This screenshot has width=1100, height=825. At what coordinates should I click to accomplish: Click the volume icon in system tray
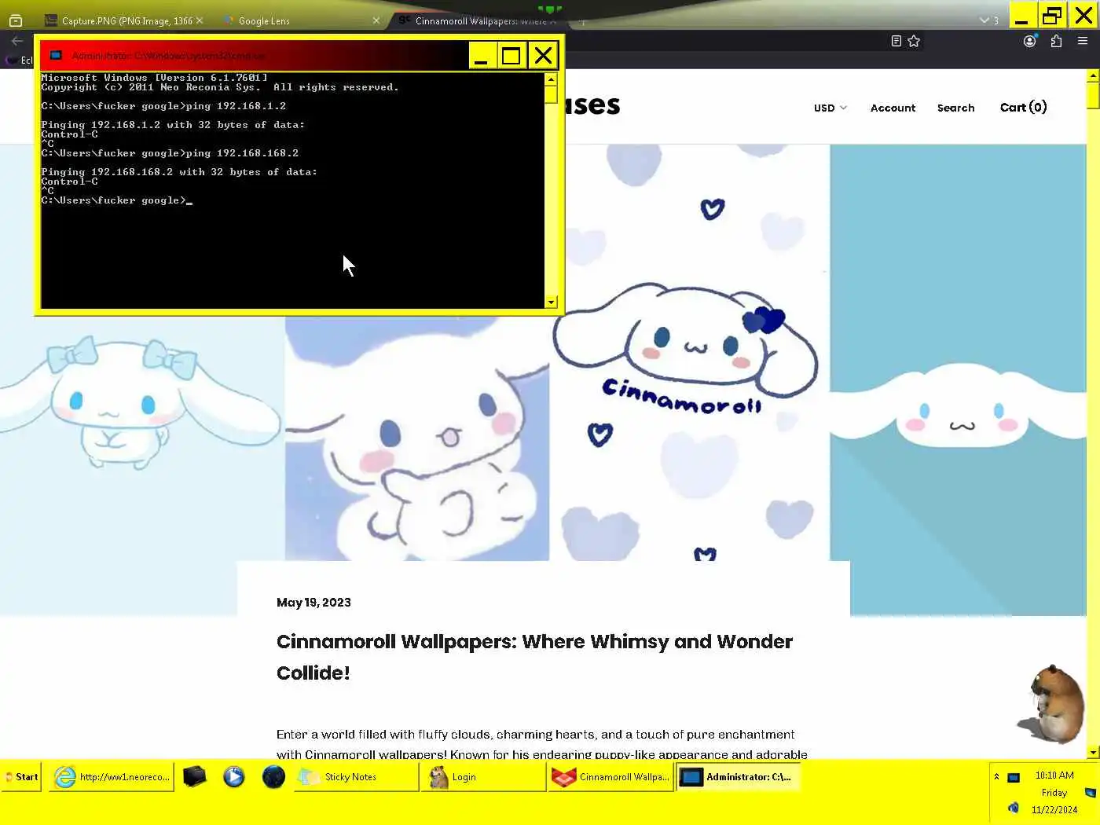1014,808
